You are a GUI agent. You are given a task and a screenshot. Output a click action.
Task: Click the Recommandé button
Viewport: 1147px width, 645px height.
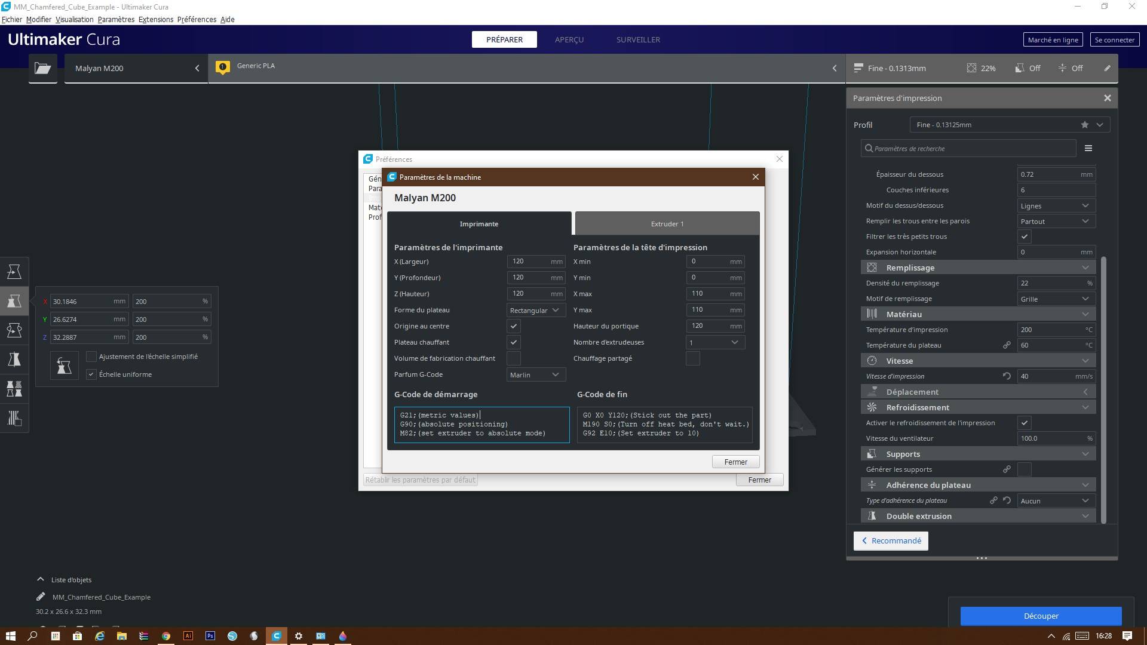pyautogui.click(x=891, y=540)
